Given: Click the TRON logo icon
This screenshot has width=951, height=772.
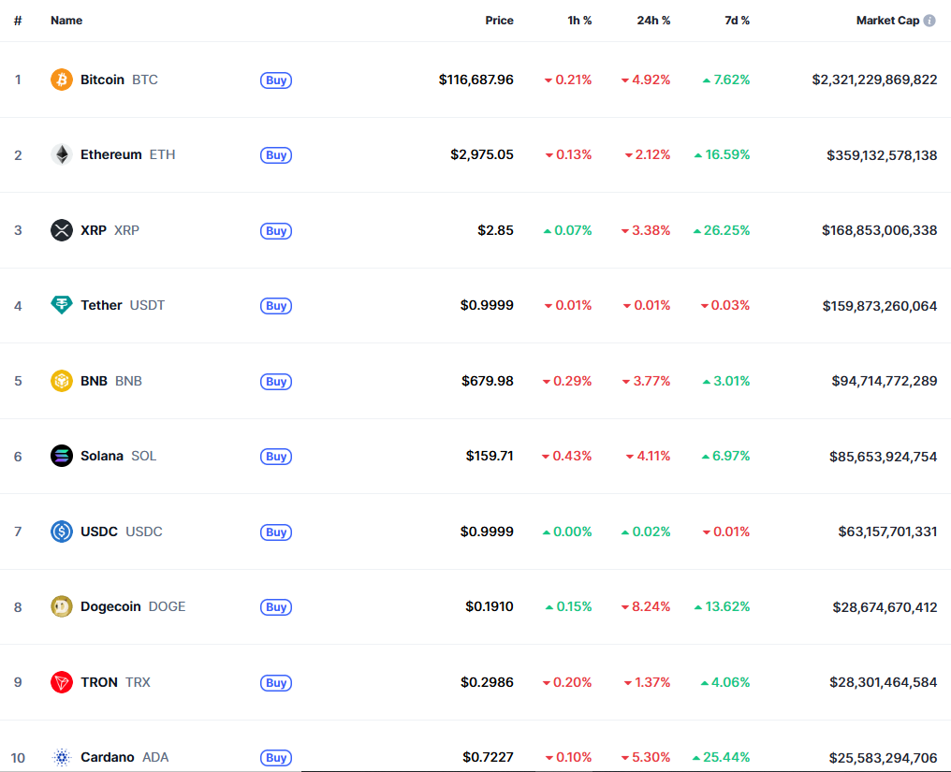Looking at the screenshot, I should tap(62, 682).
